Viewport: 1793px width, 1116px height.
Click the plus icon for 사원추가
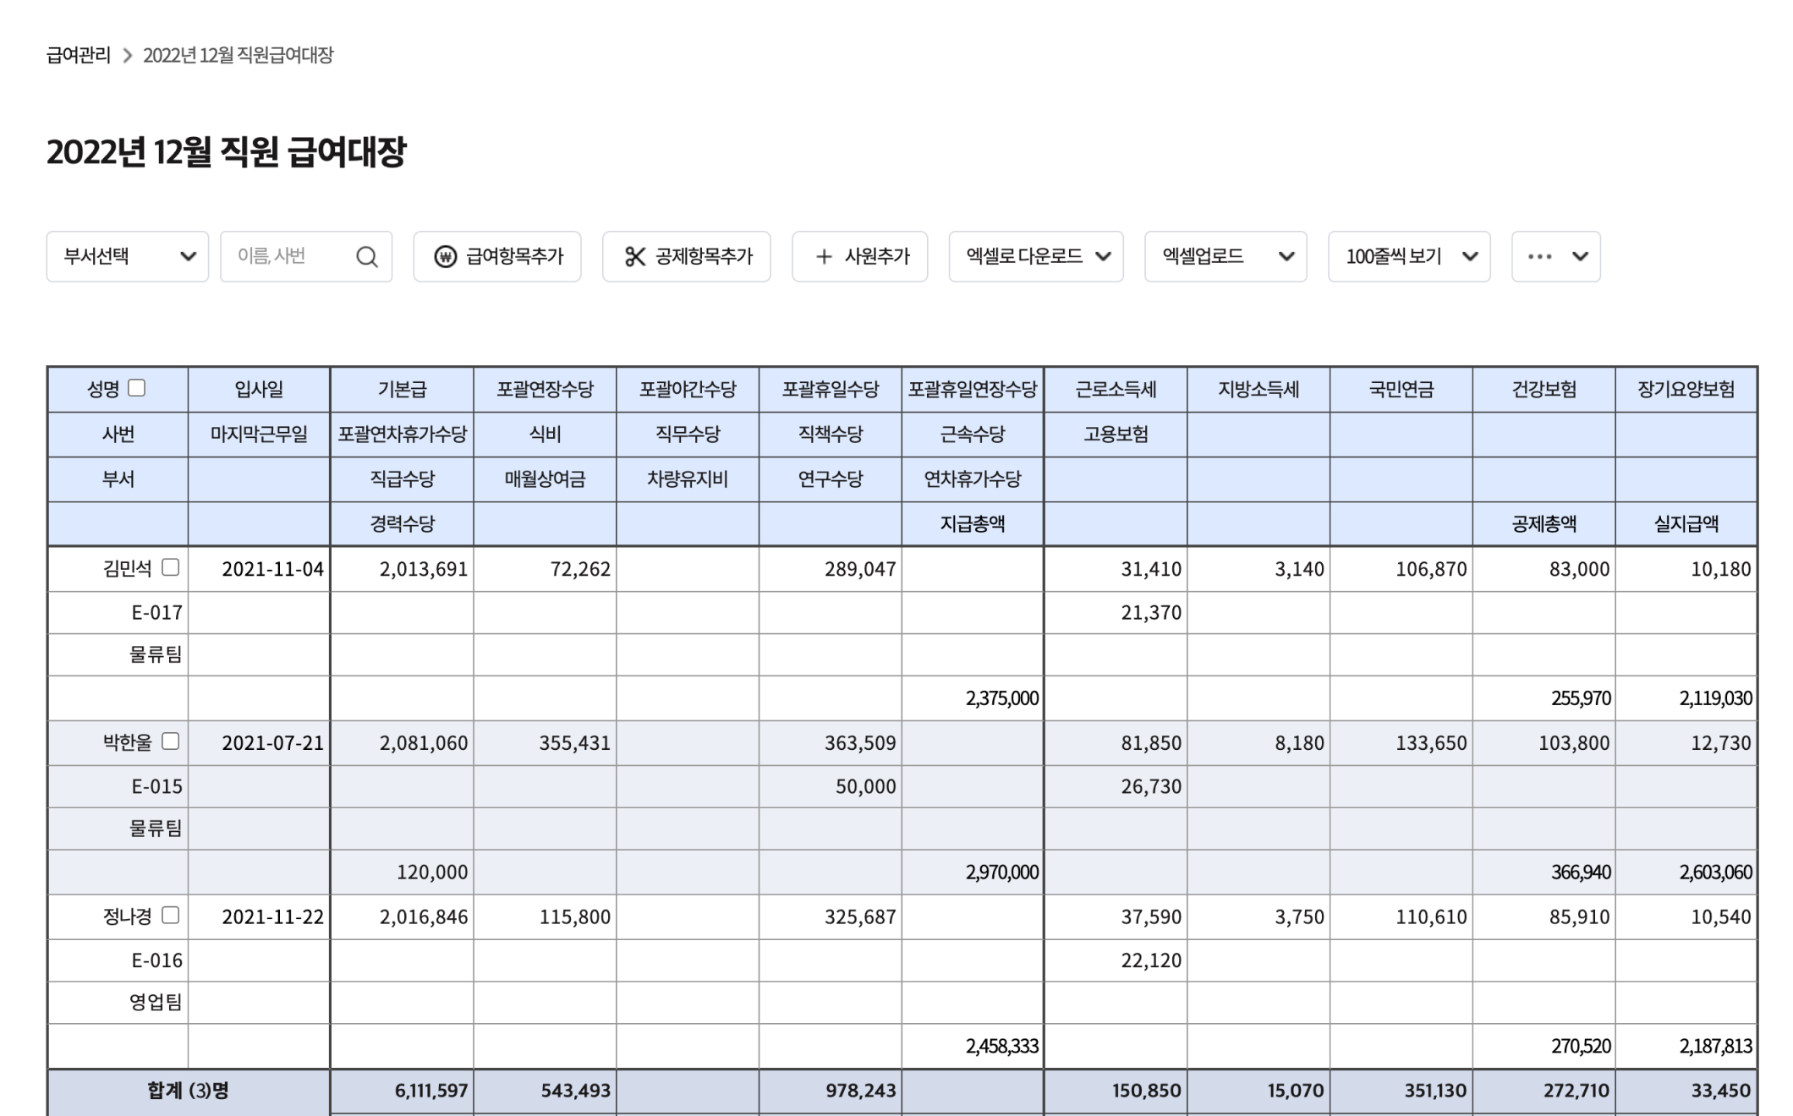click(x=823, y=257)
